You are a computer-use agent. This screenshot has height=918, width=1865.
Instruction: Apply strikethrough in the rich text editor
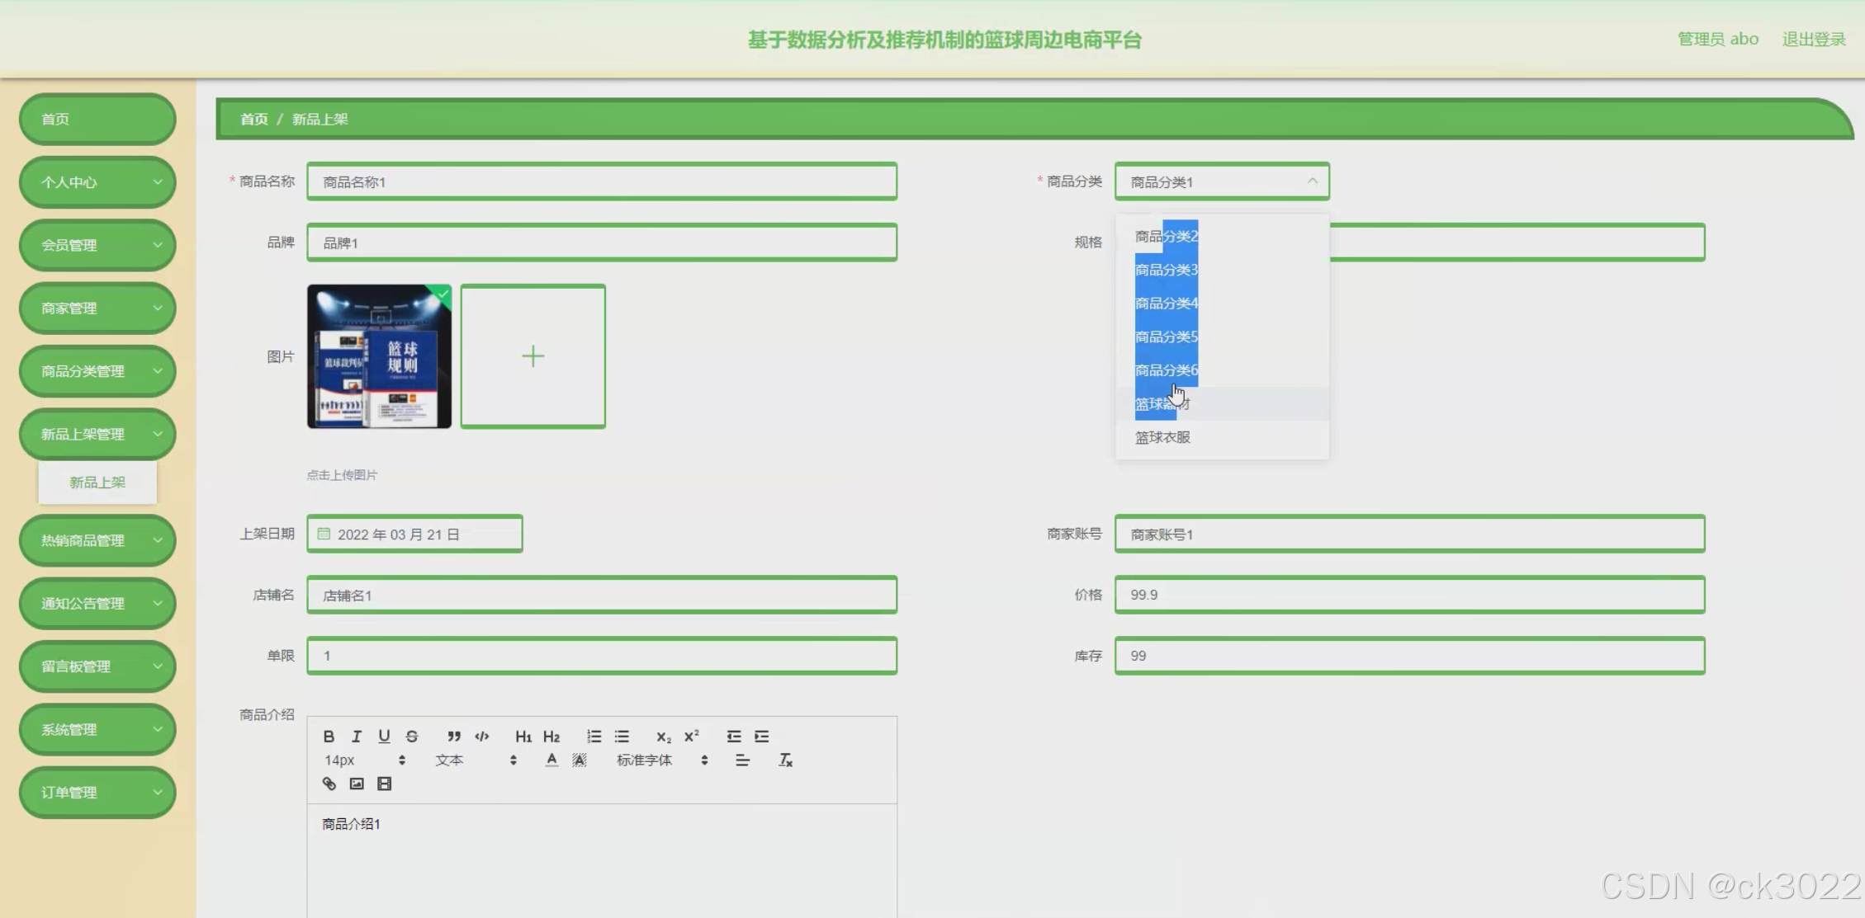(x=412, y=737)
